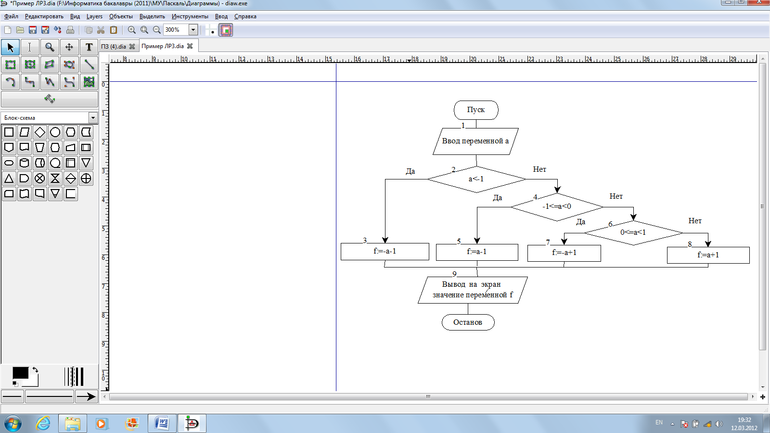This screenshot has width=770, height=433.
Task: Select the Modify (arrow pointer) tool
Action: coord(11,47)
